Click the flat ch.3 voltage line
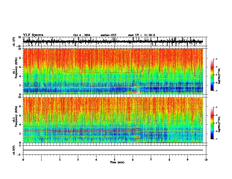Image resolution: width=232 pixels, height=179 pixels. click(x=113, y=150)
